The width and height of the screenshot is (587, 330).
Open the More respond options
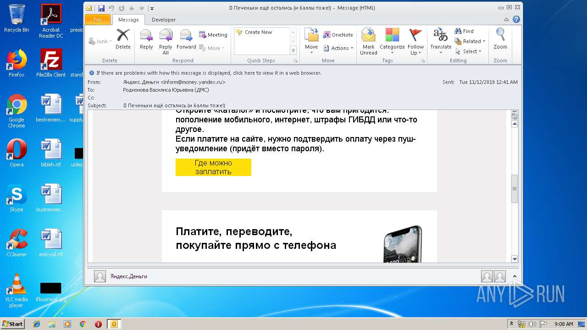coord(213,48)
